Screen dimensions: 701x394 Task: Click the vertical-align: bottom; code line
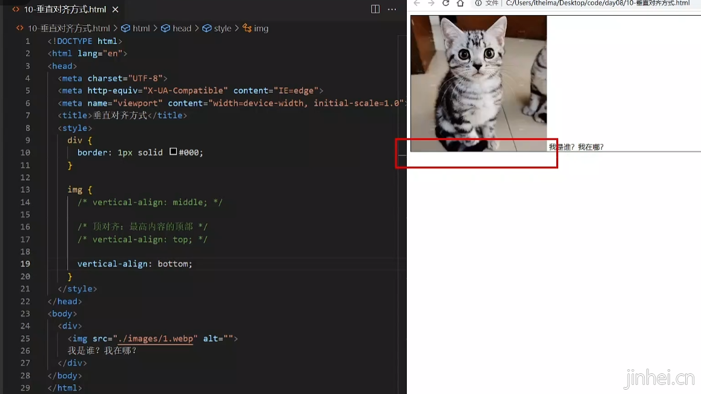click(134, 263)
